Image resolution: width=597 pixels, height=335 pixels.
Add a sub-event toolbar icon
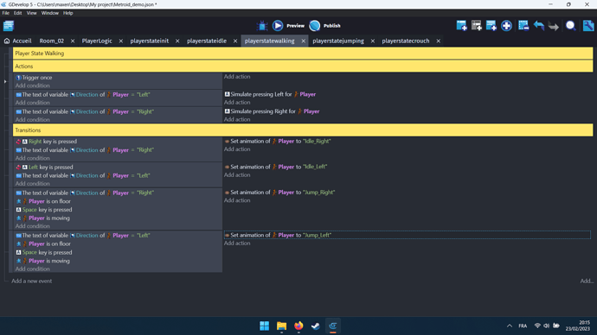point(477,26)
